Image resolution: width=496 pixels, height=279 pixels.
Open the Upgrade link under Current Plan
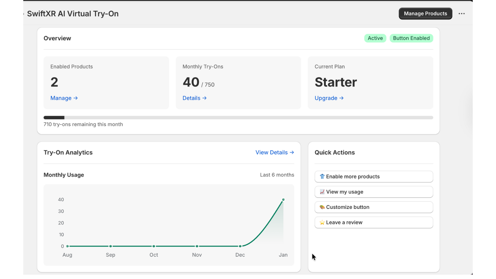[326, 98]
